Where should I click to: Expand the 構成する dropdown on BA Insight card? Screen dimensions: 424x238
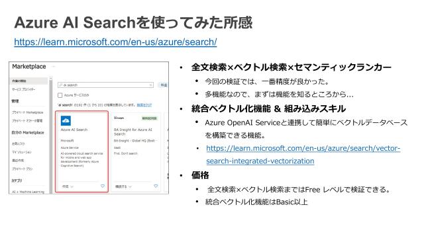click(123, 186)
